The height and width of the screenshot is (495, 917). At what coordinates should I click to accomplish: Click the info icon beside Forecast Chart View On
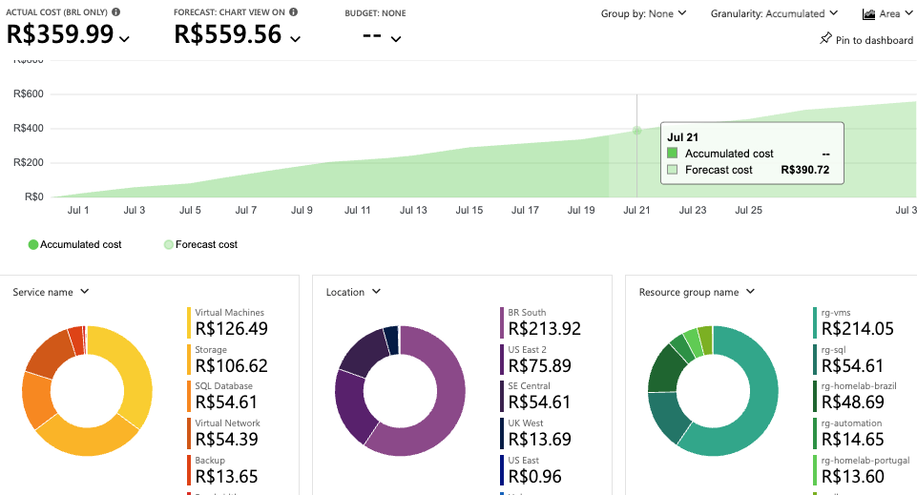(294, 11)
